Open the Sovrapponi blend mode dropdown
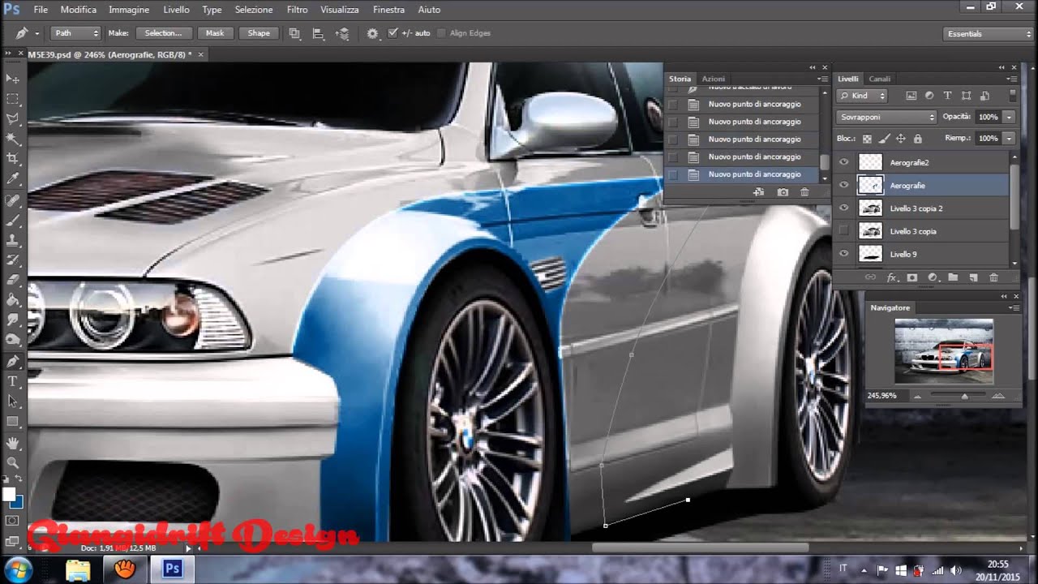 click(886, 117)
